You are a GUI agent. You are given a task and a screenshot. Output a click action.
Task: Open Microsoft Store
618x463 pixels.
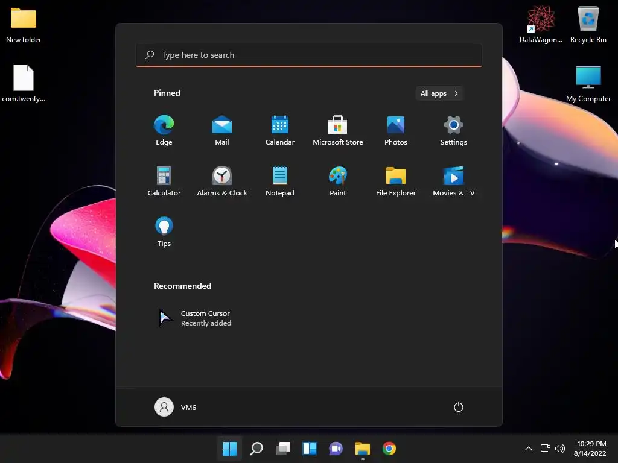(x=338, y=130)
